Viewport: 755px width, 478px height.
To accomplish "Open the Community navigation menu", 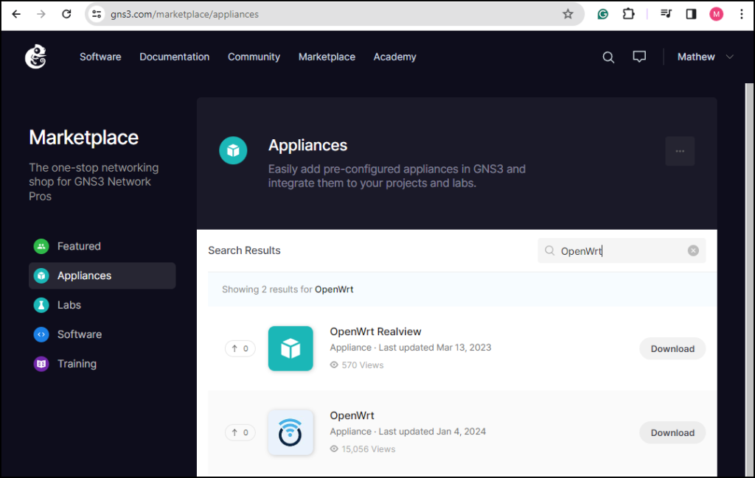I will [254, 57].
